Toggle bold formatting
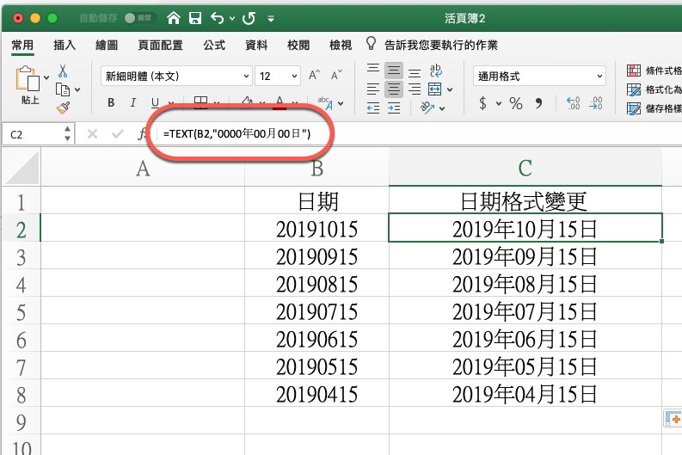 click(x=111, y=102)
